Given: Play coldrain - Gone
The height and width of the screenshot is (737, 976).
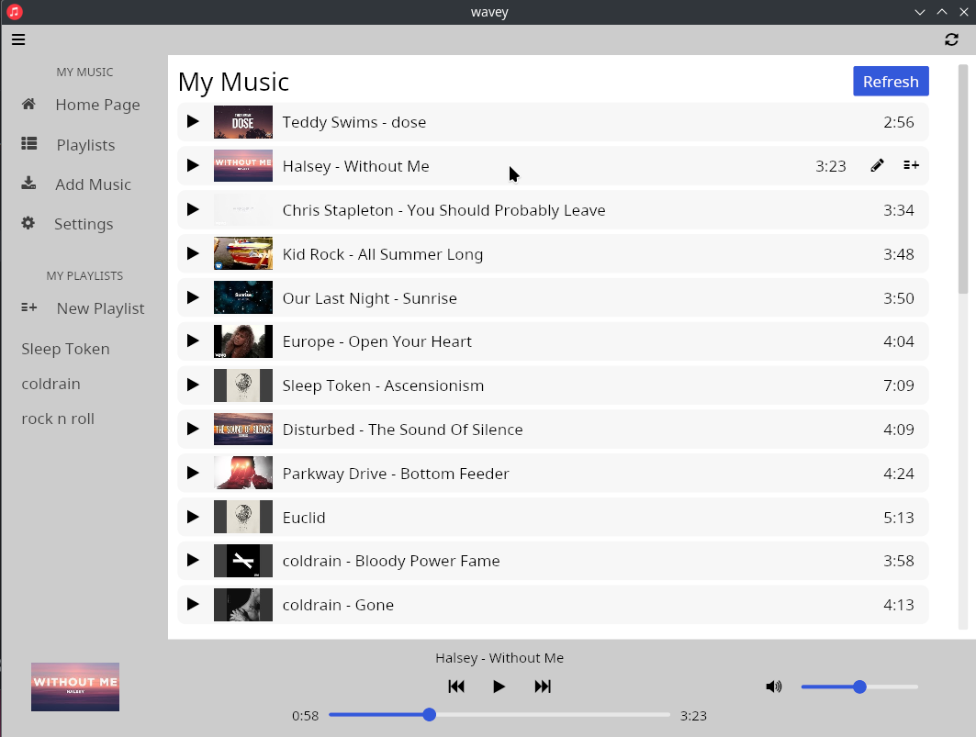Looking at the screenshot, I should (193, 605).
